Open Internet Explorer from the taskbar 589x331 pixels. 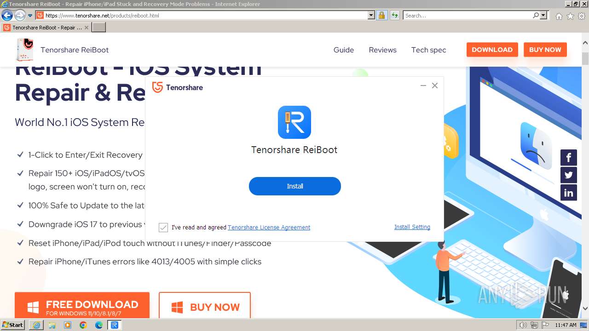[x=36, y=325]
